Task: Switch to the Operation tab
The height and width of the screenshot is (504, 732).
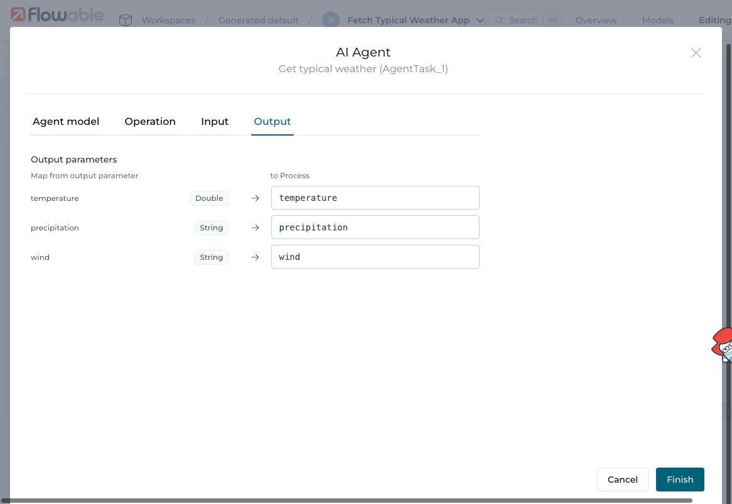Action: 150,121
